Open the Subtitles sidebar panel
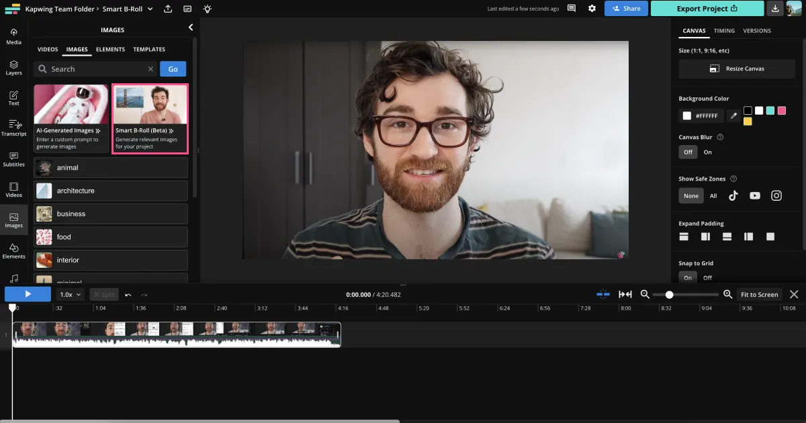The image size is (806, 423). (13, 159)
